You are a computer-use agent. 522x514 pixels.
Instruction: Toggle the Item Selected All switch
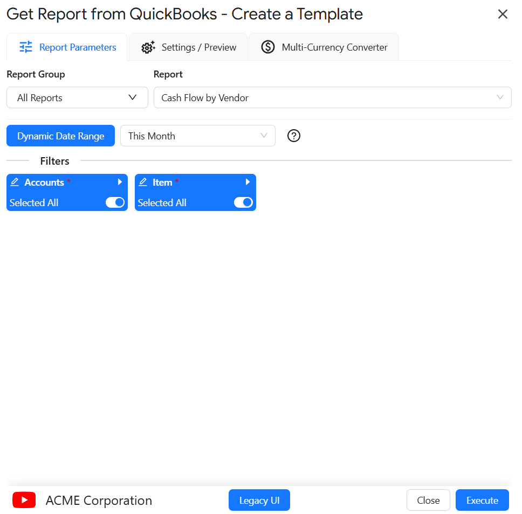243,202
